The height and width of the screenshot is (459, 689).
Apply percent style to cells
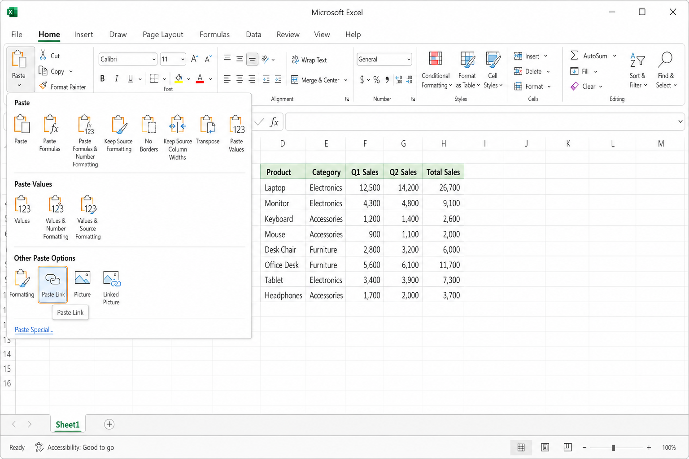376,80
